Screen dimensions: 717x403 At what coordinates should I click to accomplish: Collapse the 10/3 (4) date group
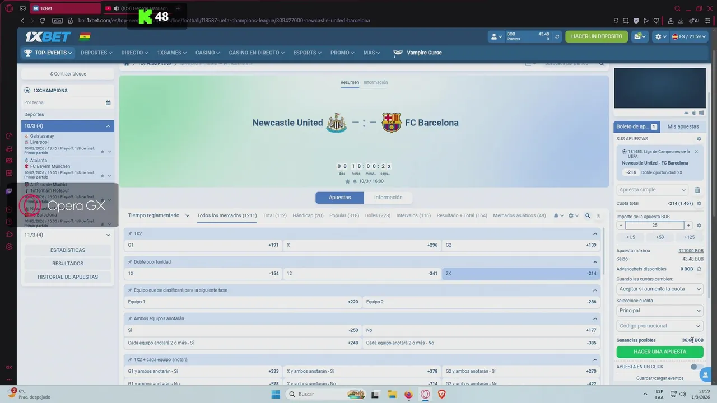68,126
